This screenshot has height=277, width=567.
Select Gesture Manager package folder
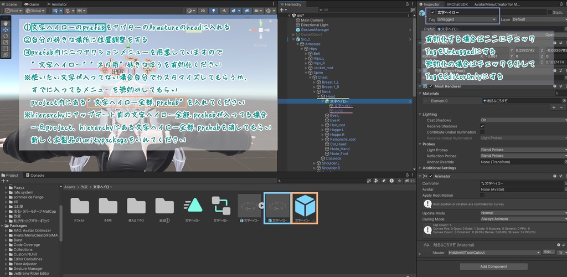pyautogui.click(x=28, y=269)
